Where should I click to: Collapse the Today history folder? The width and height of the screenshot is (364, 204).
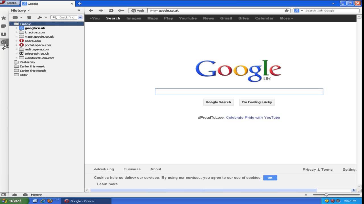coord(12,24)
